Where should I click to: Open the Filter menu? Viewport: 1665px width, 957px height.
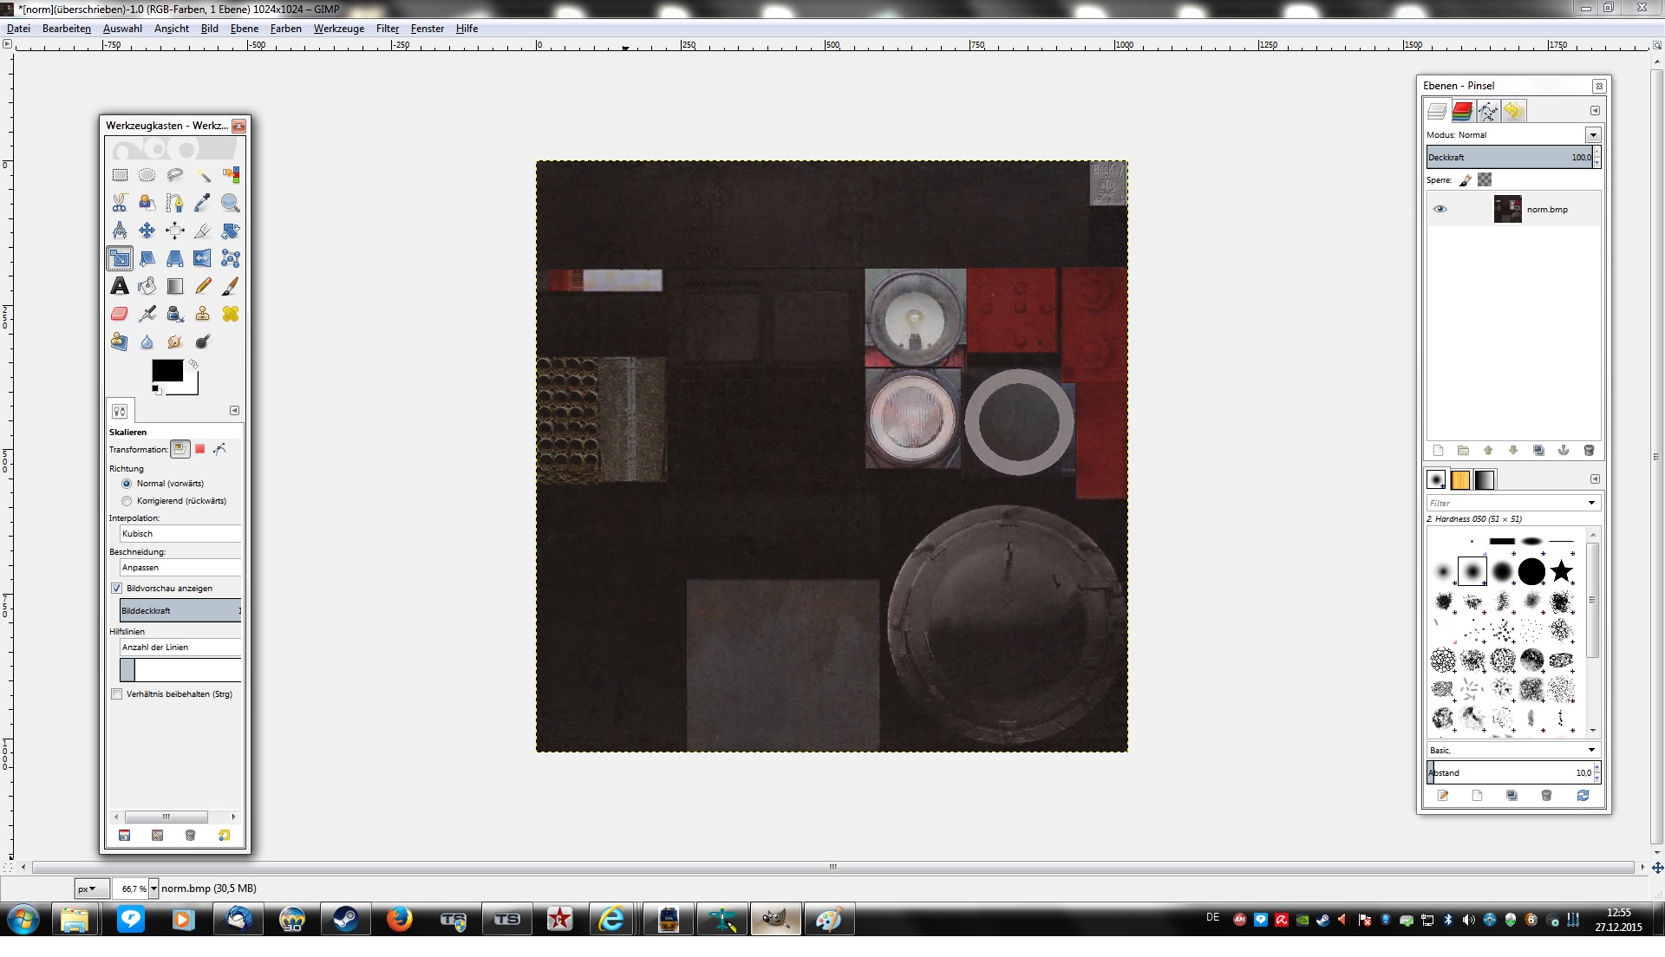pyautogui.click(x=387, y=29)
